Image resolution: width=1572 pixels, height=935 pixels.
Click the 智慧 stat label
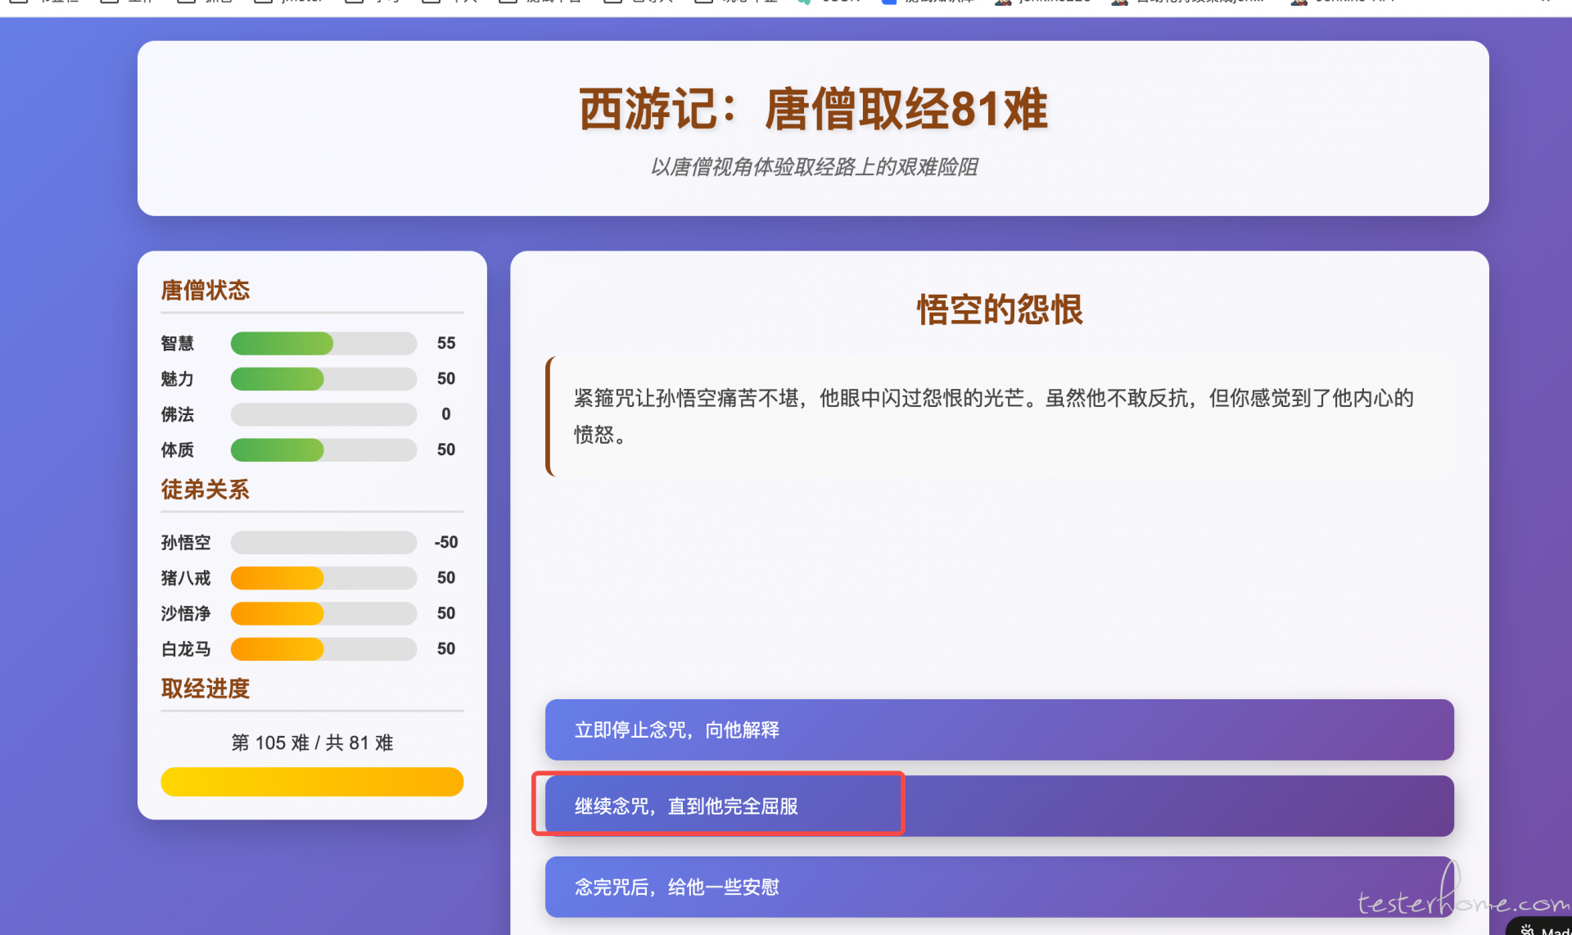178,343
